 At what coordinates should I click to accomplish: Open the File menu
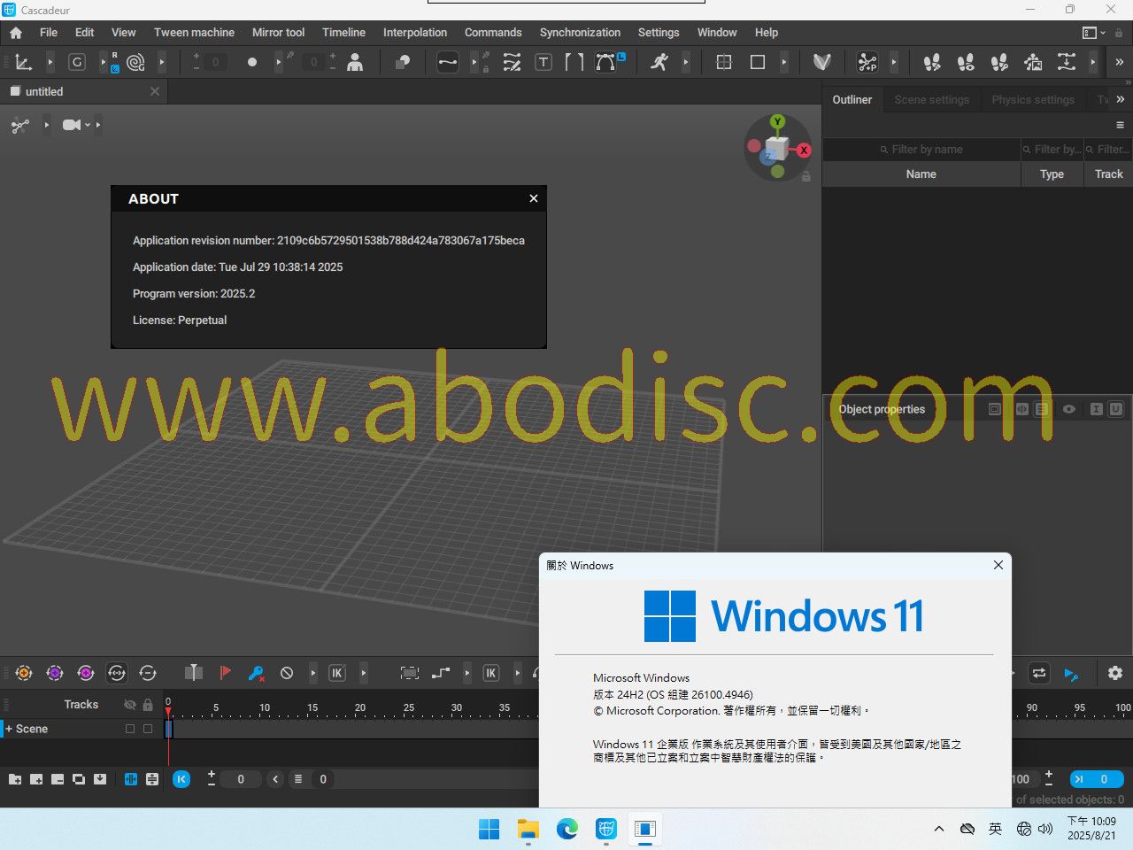tap(49, 33)
